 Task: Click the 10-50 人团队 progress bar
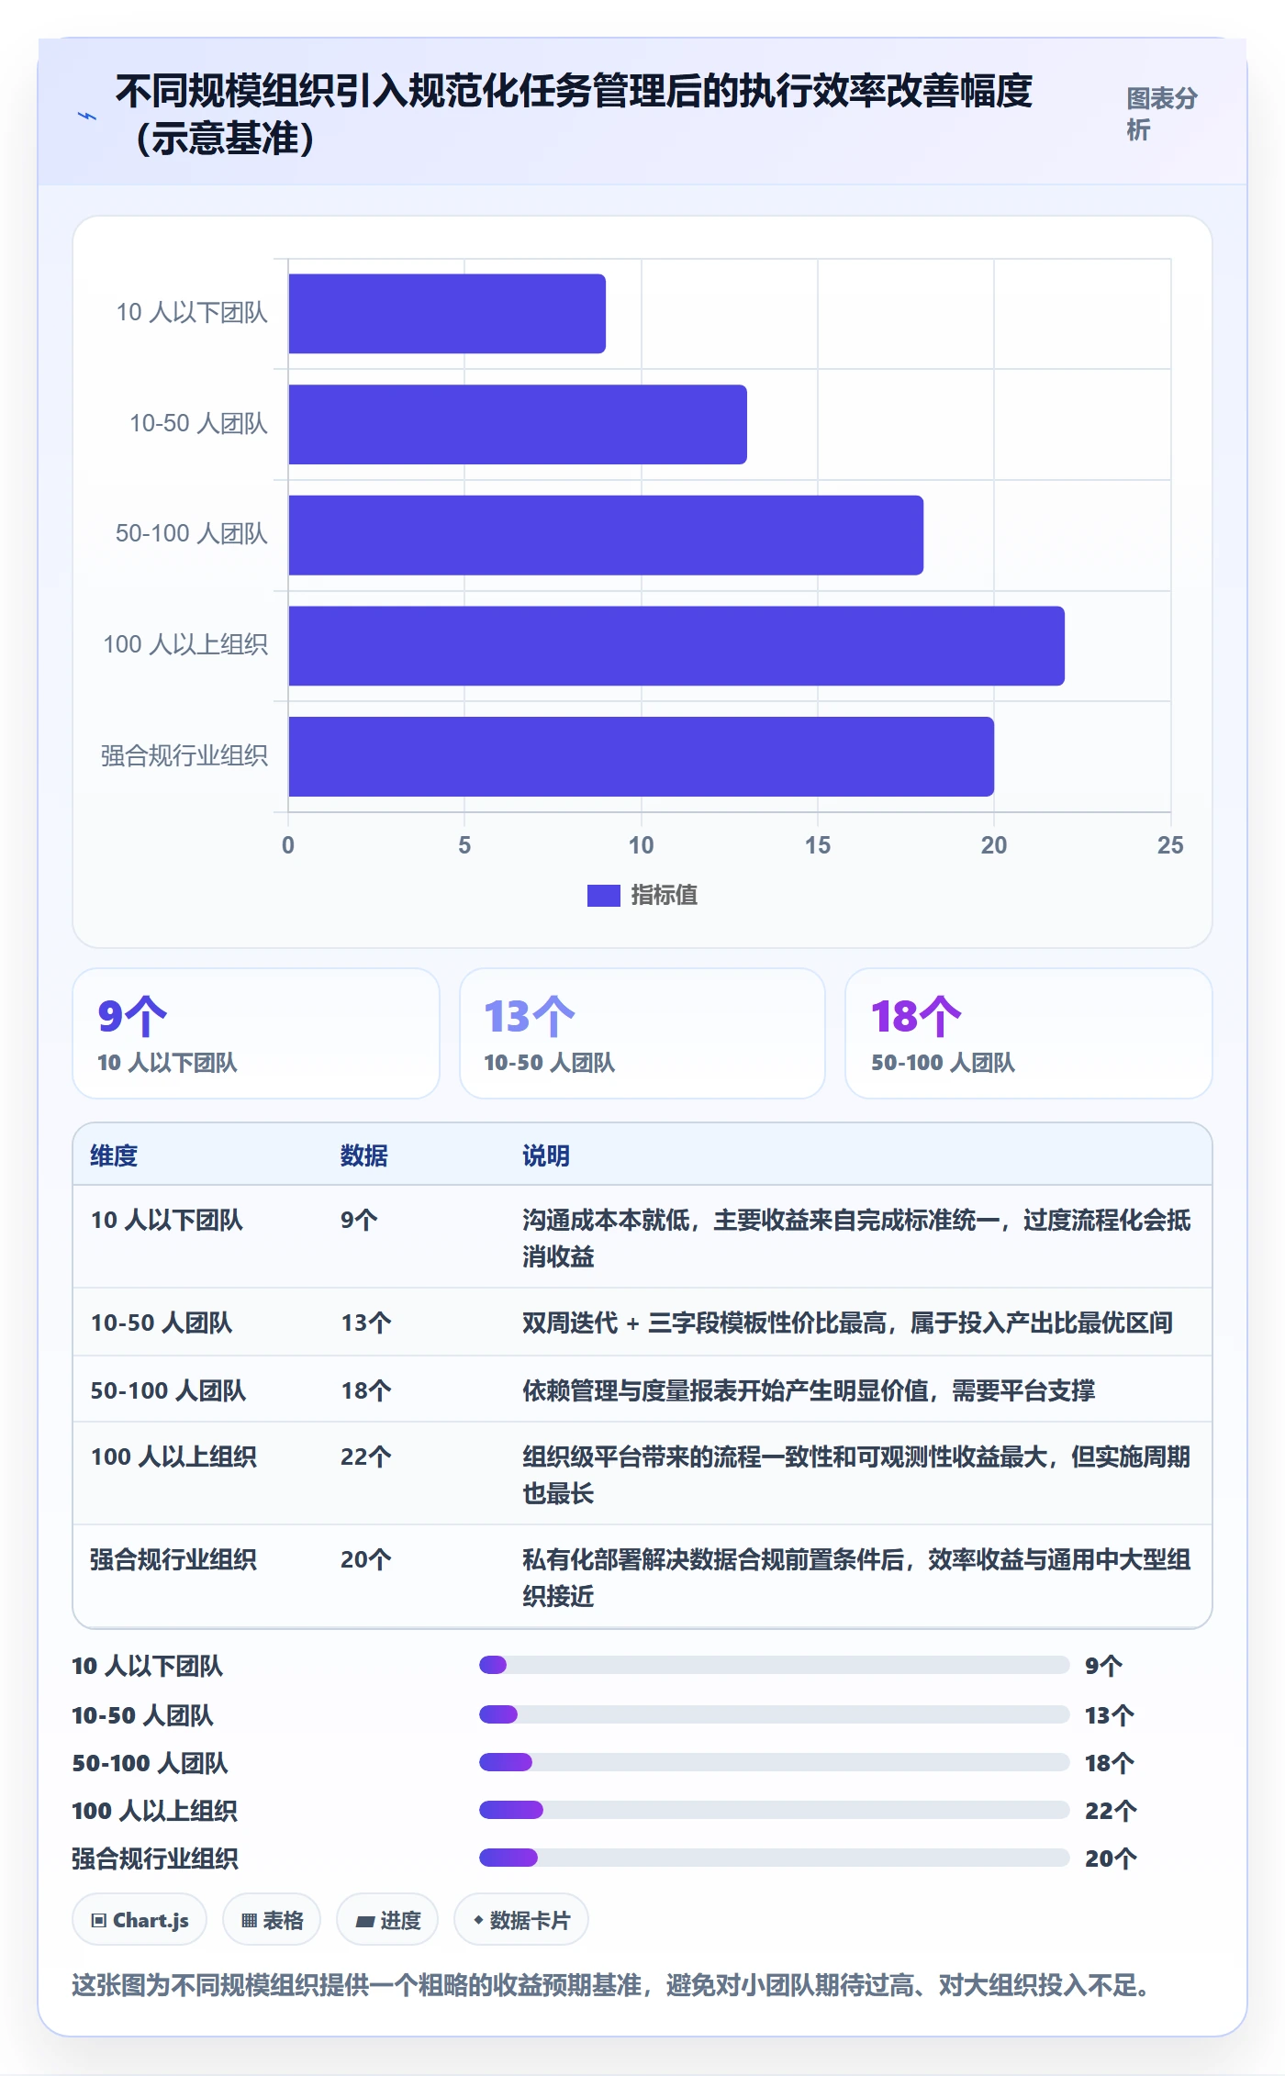click(x=775, y=1714)
